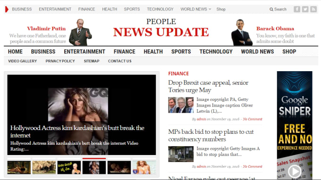321x180 pixels.
Task: Open ENTERTAINMENT in the top gray bar
Action: [55, 9]
